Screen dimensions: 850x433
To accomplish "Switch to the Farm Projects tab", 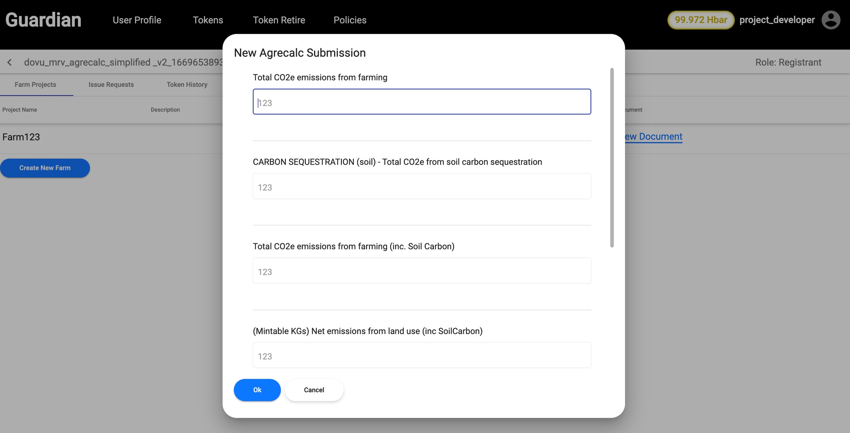I will click(35, 85).
